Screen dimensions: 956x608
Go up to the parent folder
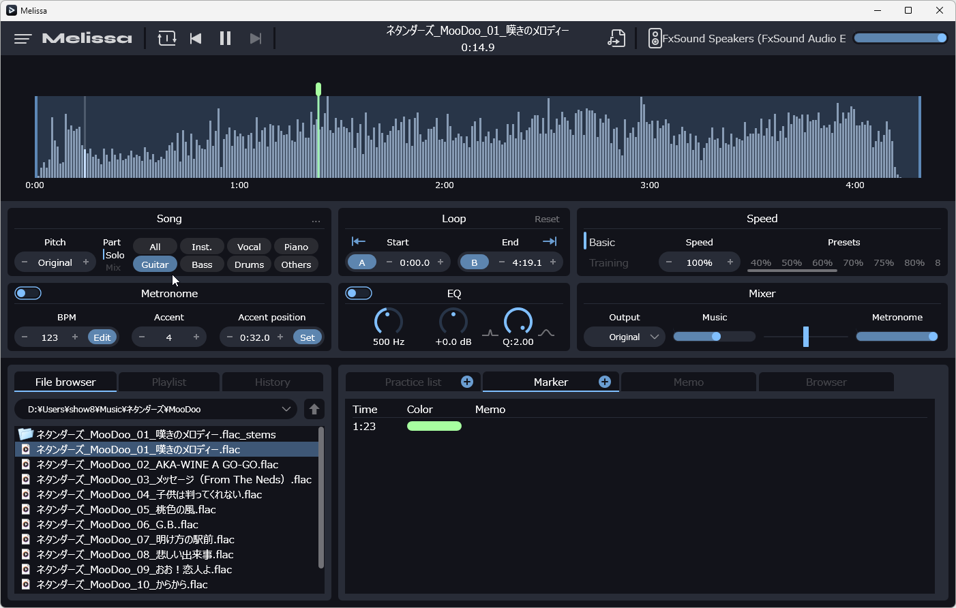click(x=314, y=409)
